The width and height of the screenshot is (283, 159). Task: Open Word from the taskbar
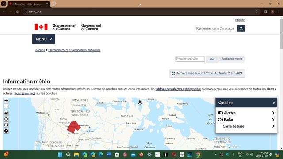point(109,155)
